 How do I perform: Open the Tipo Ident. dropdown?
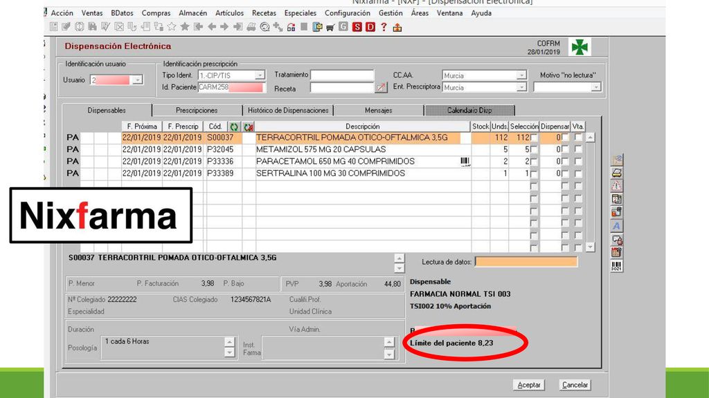tap(260, 75)
